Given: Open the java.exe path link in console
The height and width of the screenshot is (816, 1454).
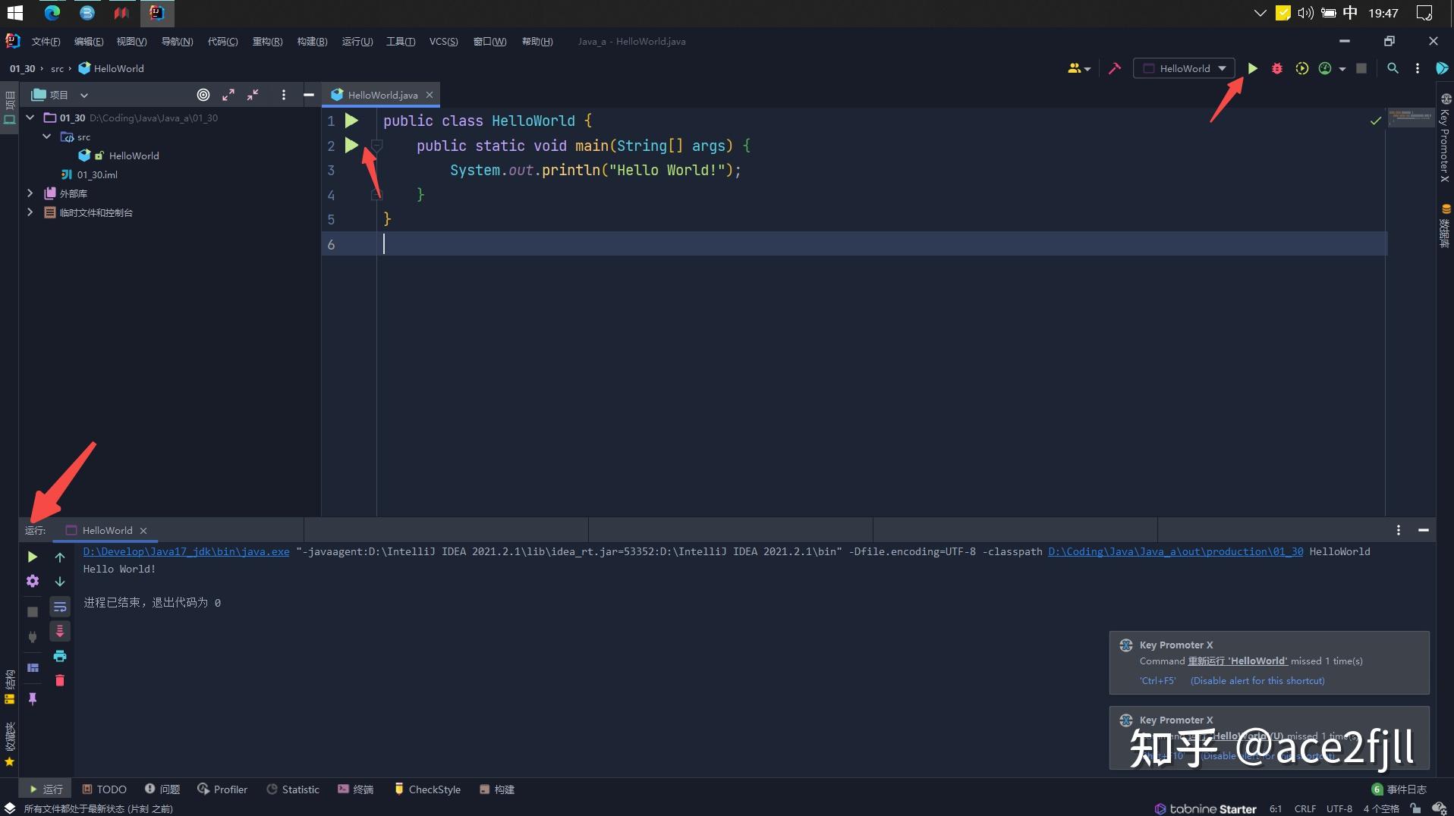Looking at the screenshot, I should tap(186, 552).
